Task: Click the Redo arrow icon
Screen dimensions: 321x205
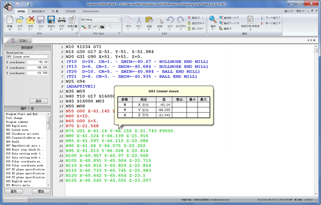Action: pos(181,20)
